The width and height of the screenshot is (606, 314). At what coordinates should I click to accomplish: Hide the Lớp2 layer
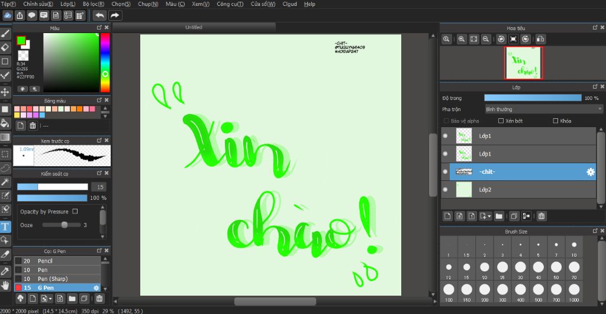click(x=445, y=190)
